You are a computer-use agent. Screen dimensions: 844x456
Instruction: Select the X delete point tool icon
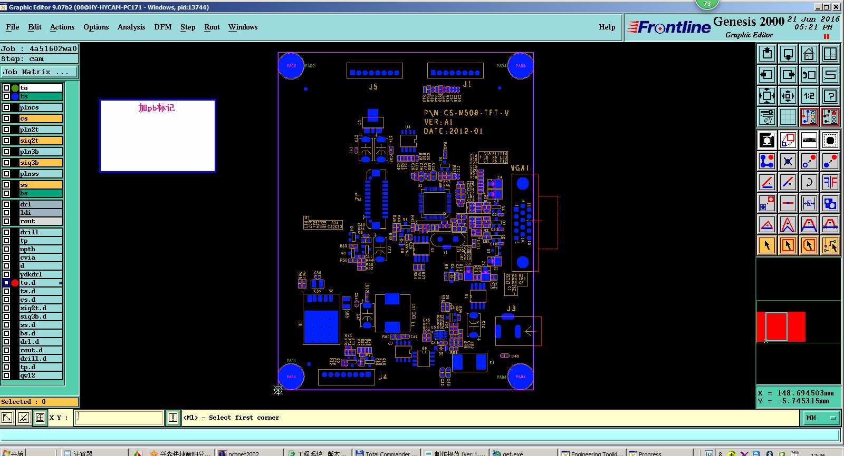[788, 162]
